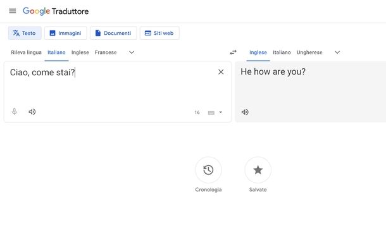Image resolution: width=386 pixels, height=246 pixels.
Task: Open the hamburger main menu
Action: [x=13, y=11]
